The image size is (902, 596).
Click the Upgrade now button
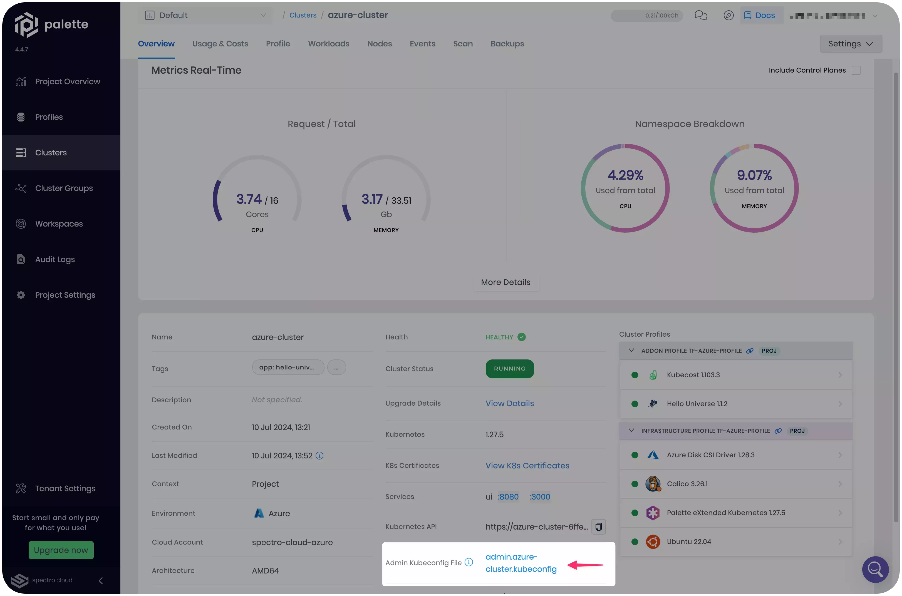[x=61, y=550]
